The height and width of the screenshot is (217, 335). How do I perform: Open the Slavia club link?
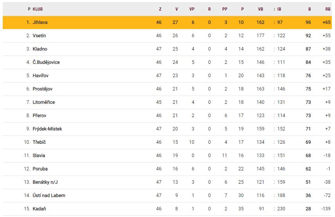click(39, 156)
